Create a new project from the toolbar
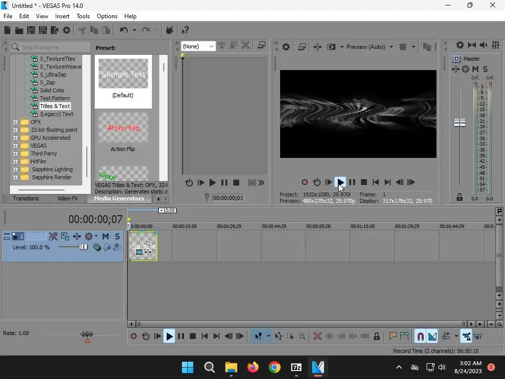505x379 pixels. [7, 30]
